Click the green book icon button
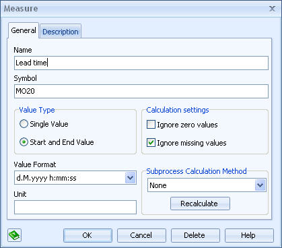Image resolution: width=282 pixels, height=248 pixels. [x=14, y=235]
